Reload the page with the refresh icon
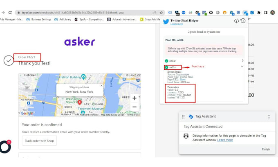The width and height of the screenshot is (278, 167). (10, 13)
